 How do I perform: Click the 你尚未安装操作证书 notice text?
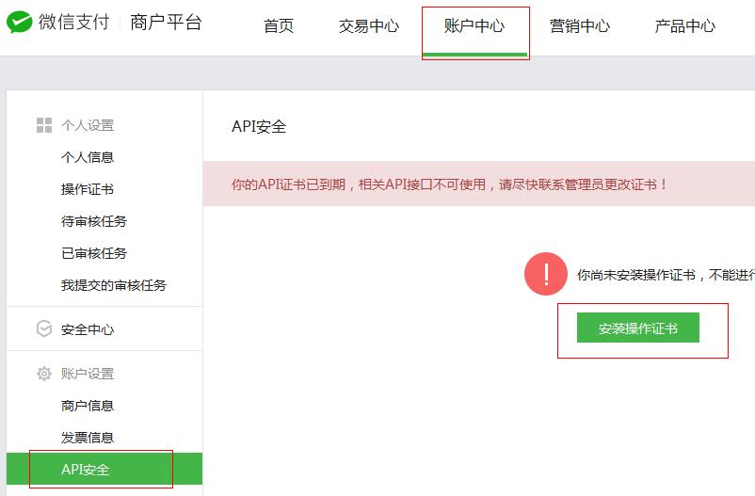(x=666, y=275)
